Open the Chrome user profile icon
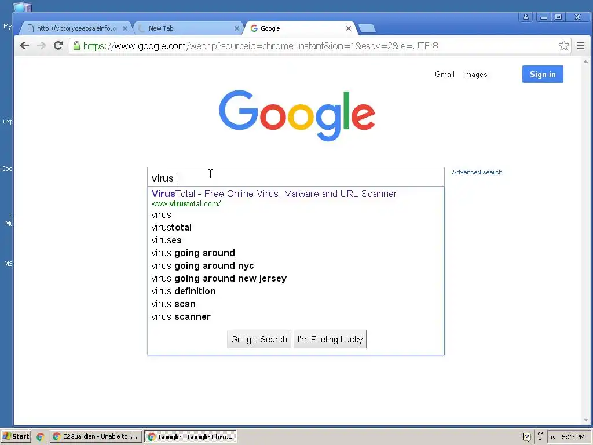593x445 pixels. [526, 17]
